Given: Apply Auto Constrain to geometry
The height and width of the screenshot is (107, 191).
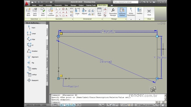Looking at the screenshot, I should [51, 12].
